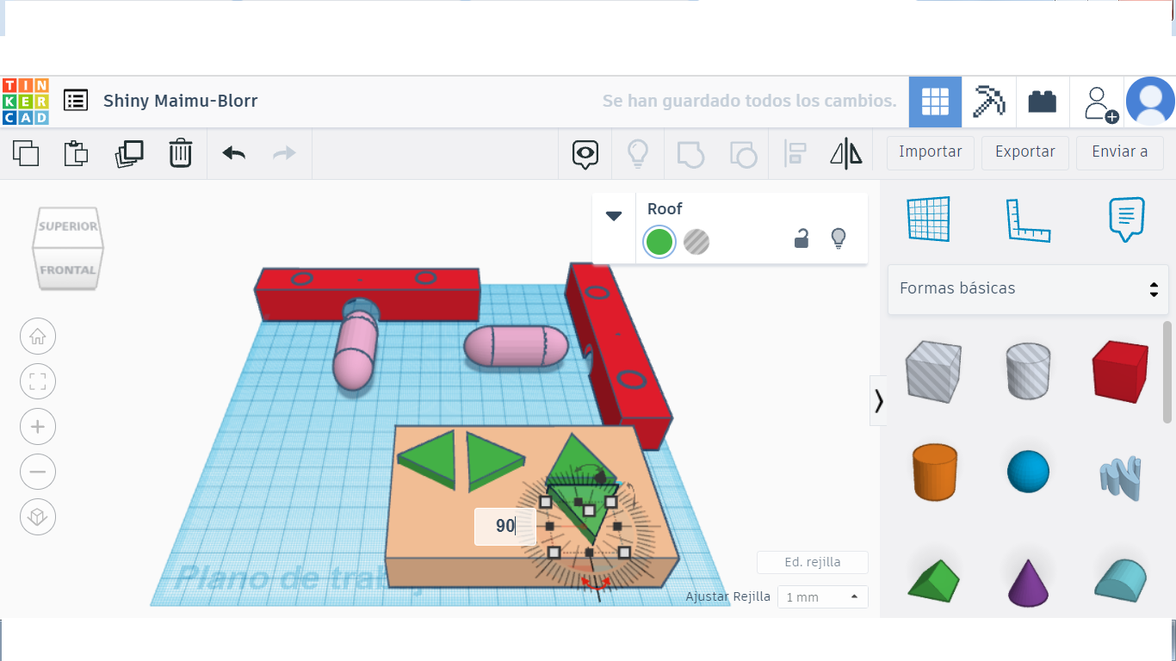Click the FRONTAL face of view cube
Image resolution: width=1176 pixels, height=661 pixels.
[x=67, y=269]
